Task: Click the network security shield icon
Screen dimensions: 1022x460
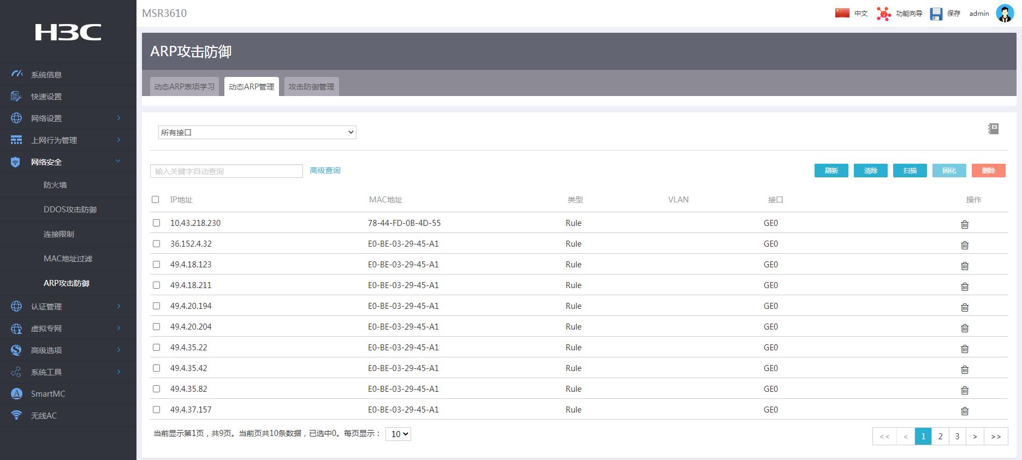Action: (x=16, y=162)
